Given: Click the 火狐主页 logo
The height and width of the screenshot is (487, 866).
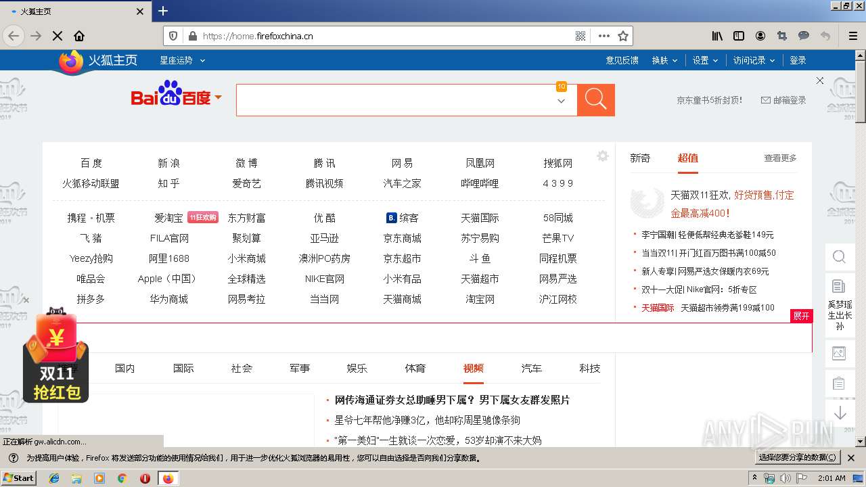Looking at the screenshot, I should point(98,61).
